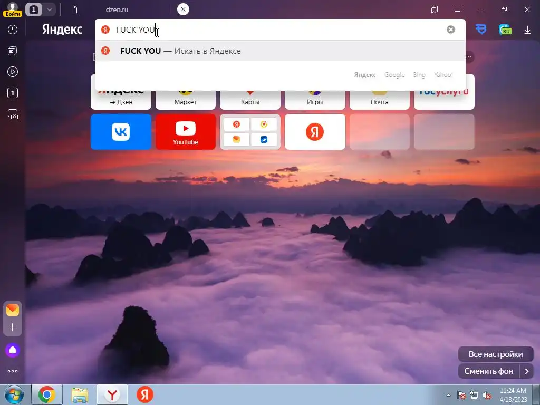This screenshot has width=540, height=405.
Task: Open the blue shield protection icon
Action: point(481,30)
